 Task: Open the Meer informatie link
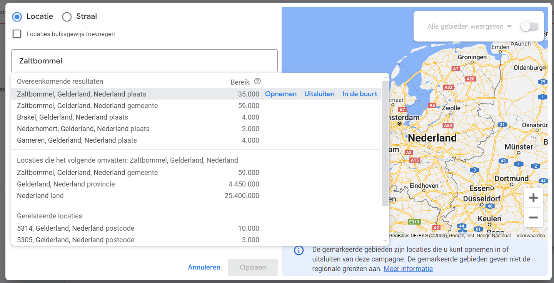(x=408, y=269)
